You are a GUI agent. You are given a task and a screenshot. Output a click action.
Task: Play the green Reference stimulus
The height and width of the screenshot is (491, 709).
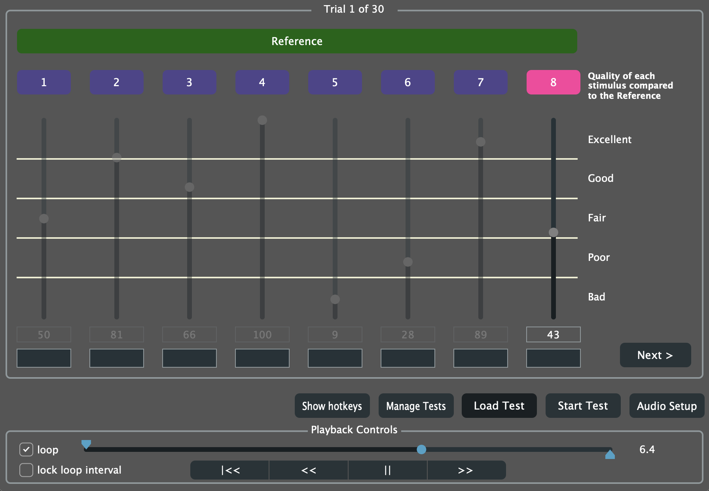coord(297,41)
